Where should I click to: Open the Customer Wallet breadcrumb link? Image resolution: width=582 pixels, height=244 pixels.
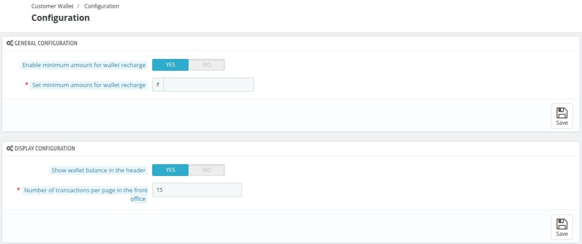coord(52,6)
